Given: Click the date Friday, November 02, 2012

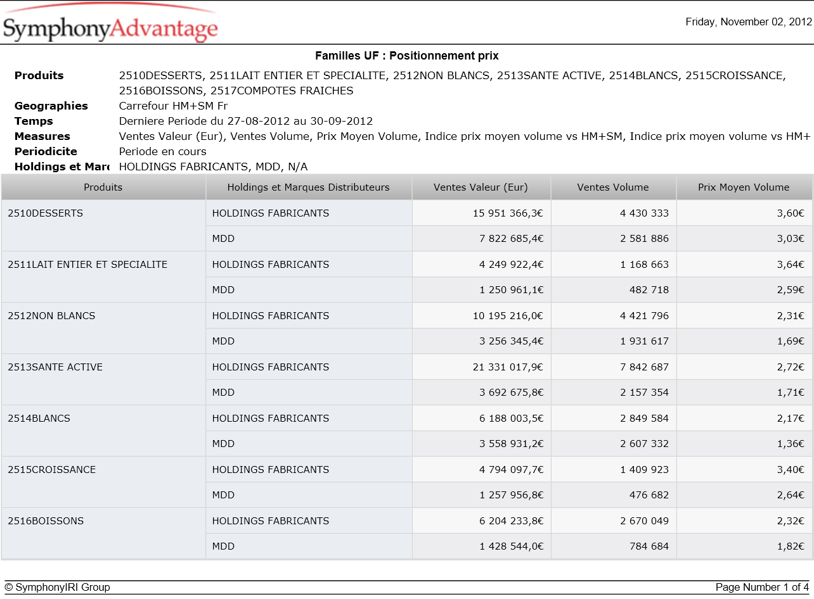Looking at the screenshot, I should click(749, 22).
